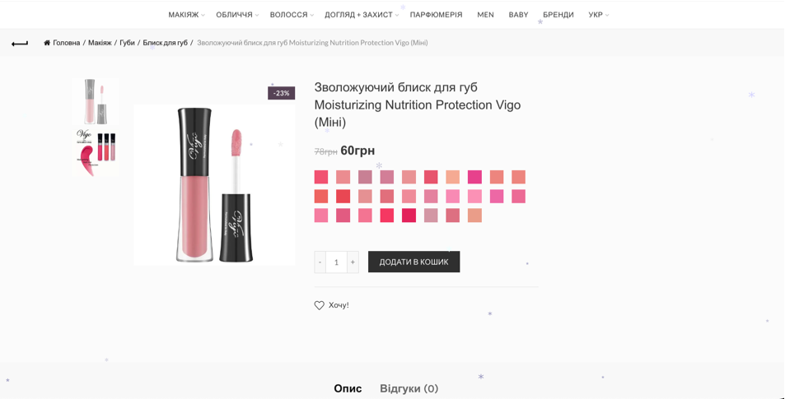Click the back arrow icon

[x=20, y=44]
